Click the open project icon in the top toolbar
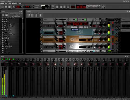Image resolution: width=130 pixels, height=100 pixels. pos(6,7)
